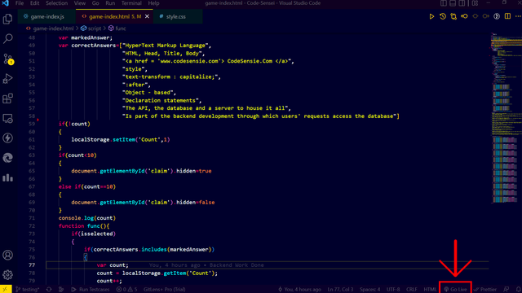The width and height of the screenshot is (522, 293).
Task: Open the bar chart icon in activity bar
Action: pyautogui.click(x=7, y=177)
